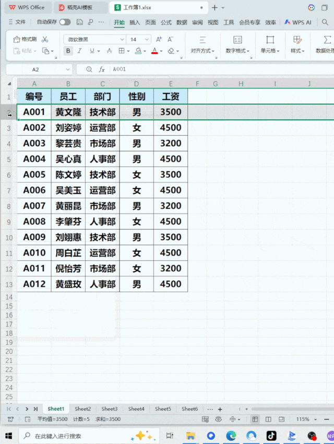
Task: Click the more options ellipsis in quick toolbar
Action: (101, 22)
